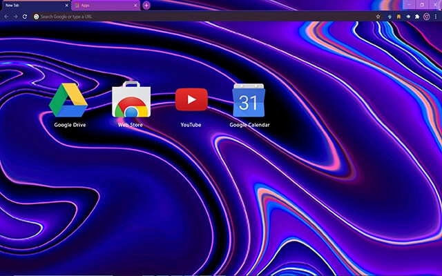The height and width of the screenshot is (276, 442).
Task: Switch to the Apps tab
Action: pyautogui.click(x=106, y=6)
